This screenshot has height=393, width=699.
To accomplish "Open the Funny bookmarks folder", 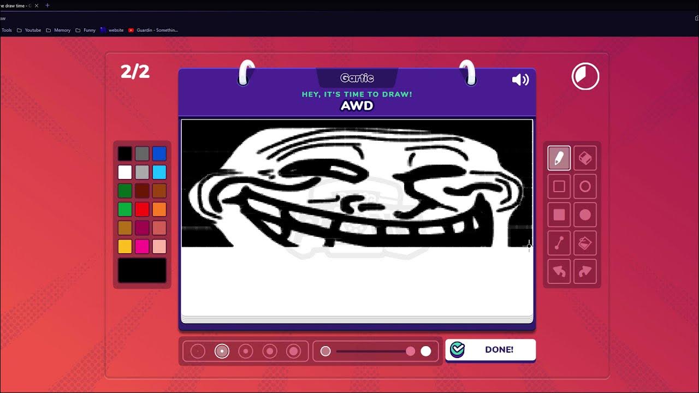I will 86,30.
